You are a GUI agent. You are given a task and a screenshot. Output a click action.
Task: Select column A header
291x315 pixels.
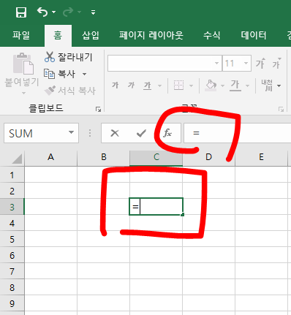[50, 157]
